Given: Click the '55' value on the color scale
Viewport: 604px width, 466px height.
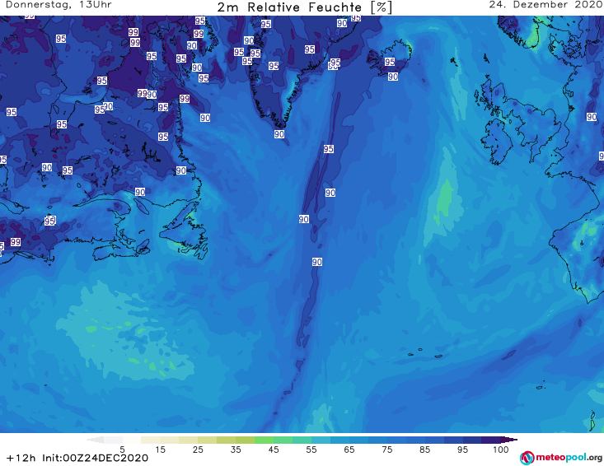Looking at the screenshot, I should coord(311,450).
